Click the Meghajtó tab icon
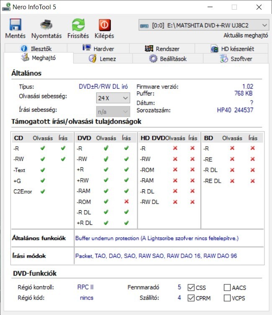The height and width of the screenshot is (315, 272). point(25,57)
